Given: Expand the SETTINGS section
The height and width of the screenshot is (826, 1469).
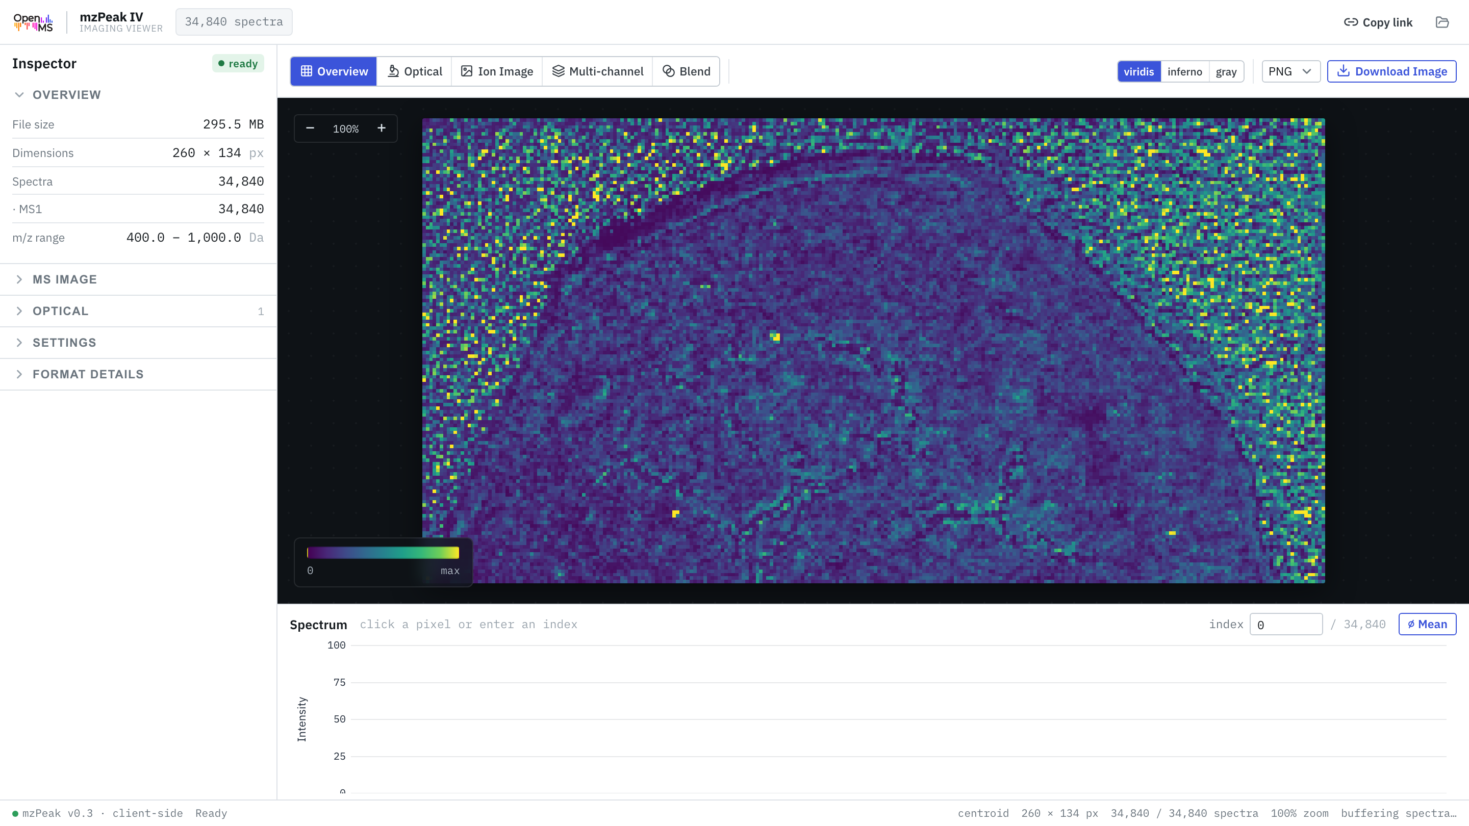Looking at the screenshot, I should 138,343.
